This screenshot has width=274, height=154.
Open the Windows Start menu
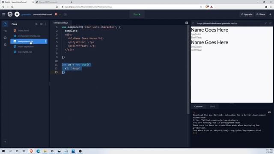pyautogui.click(x=3, y=151)
